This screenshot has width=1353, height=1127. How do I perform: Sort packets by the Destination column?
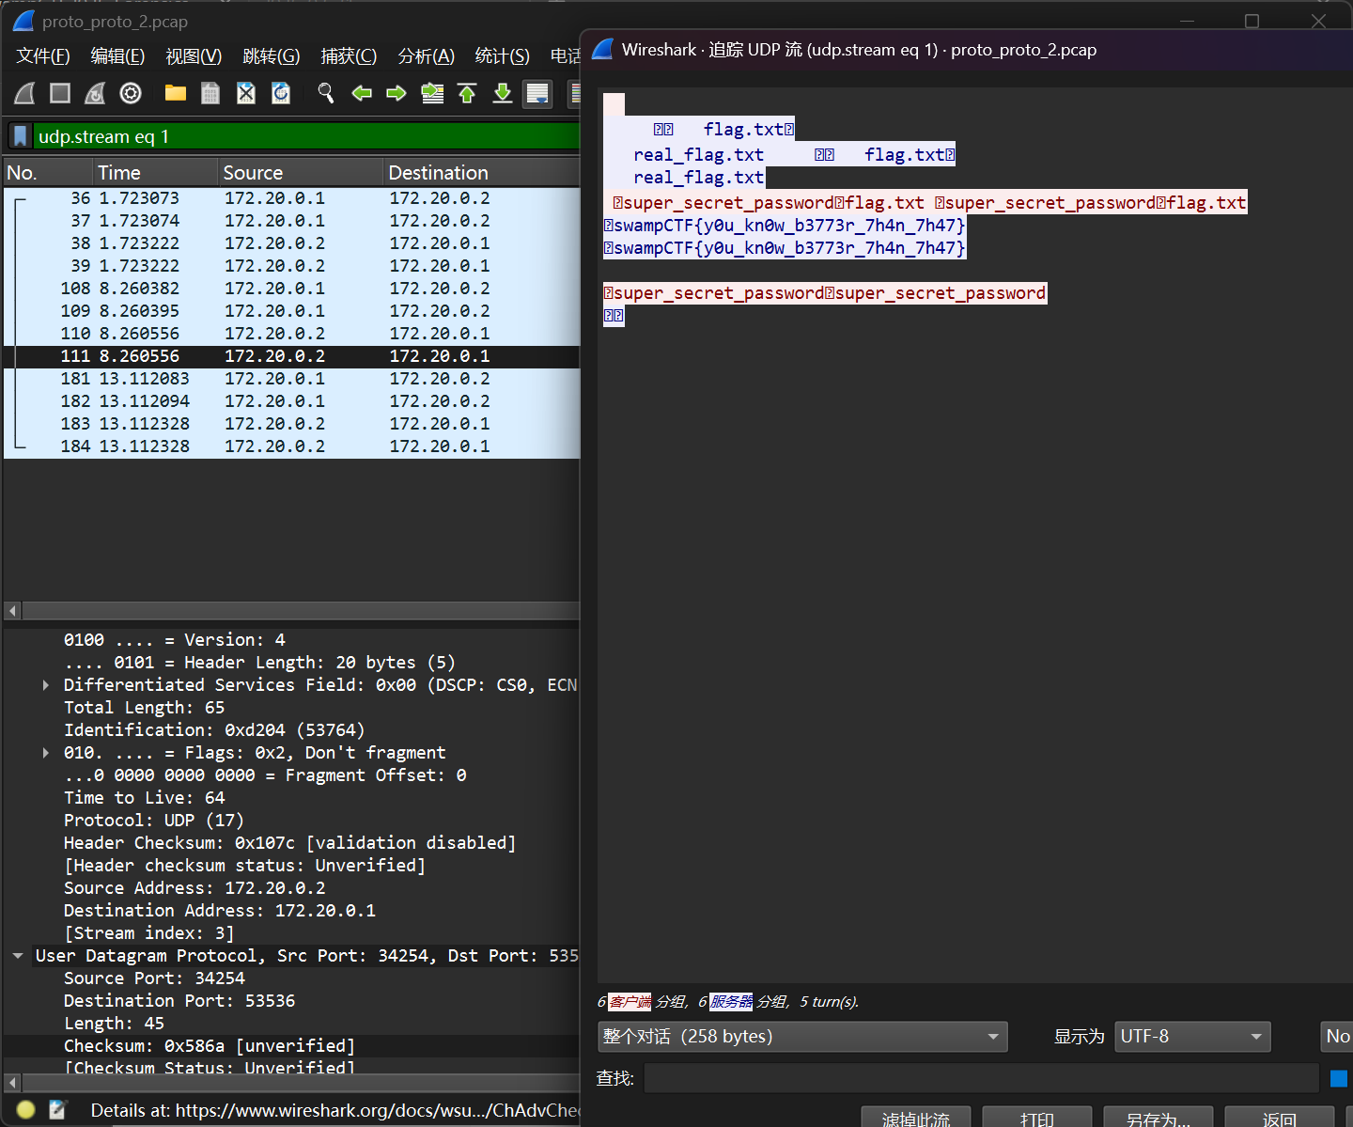[x=482, y=173]
